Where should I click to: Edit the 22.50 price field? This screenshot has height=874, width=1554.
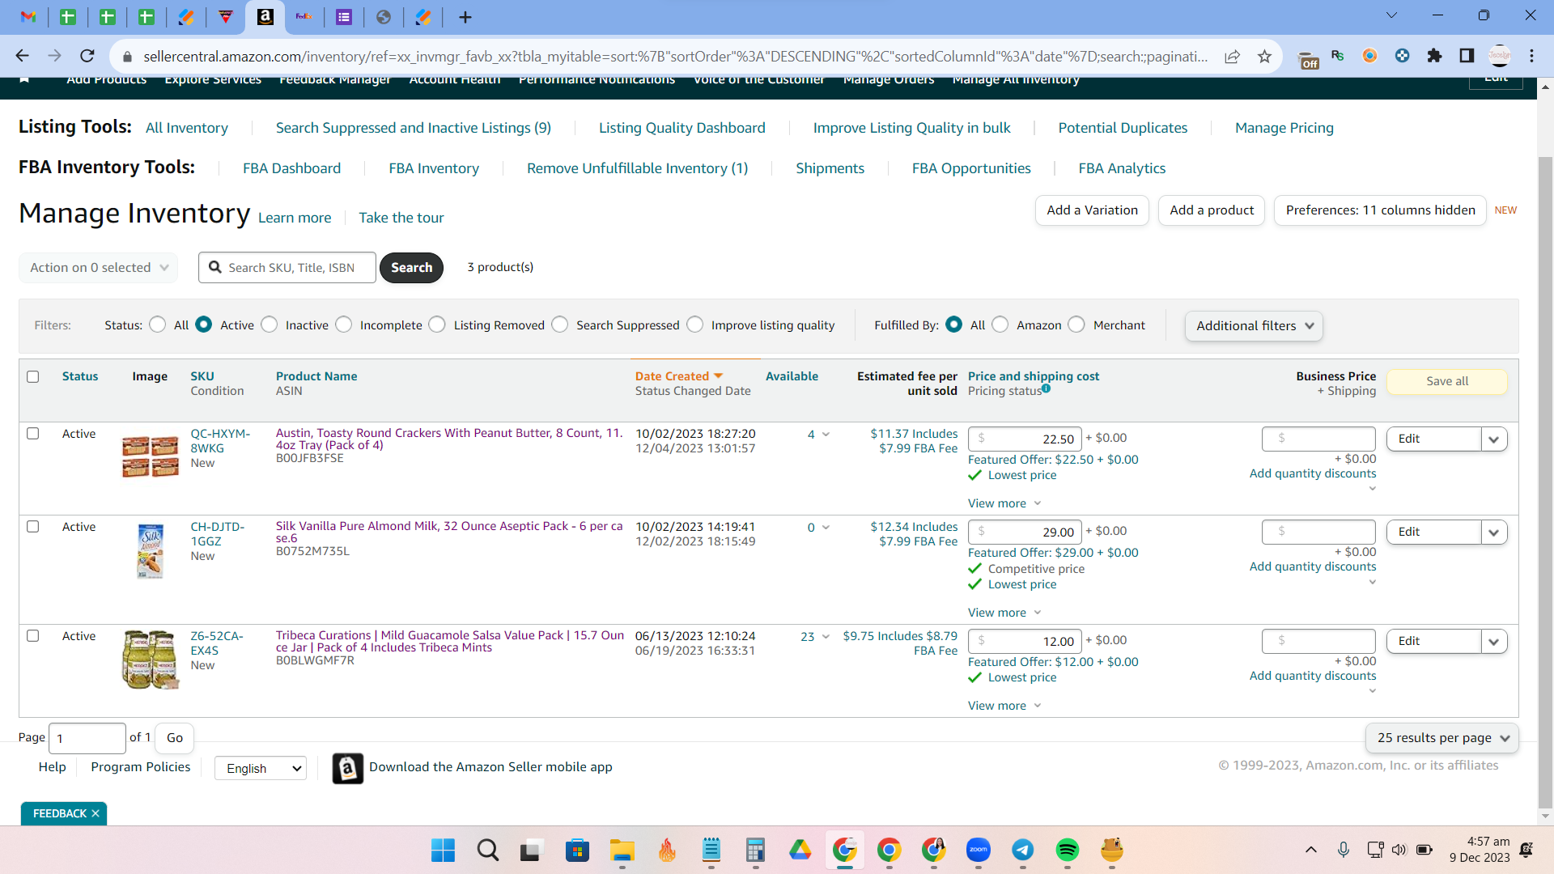tap(1025, 439)
